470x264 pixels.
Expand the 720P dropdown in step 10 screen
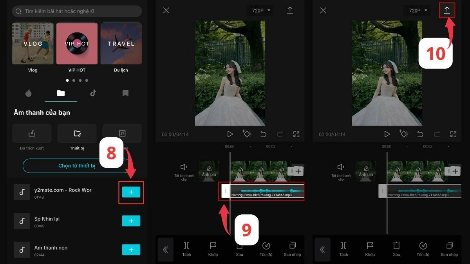[x=418, y=11]
